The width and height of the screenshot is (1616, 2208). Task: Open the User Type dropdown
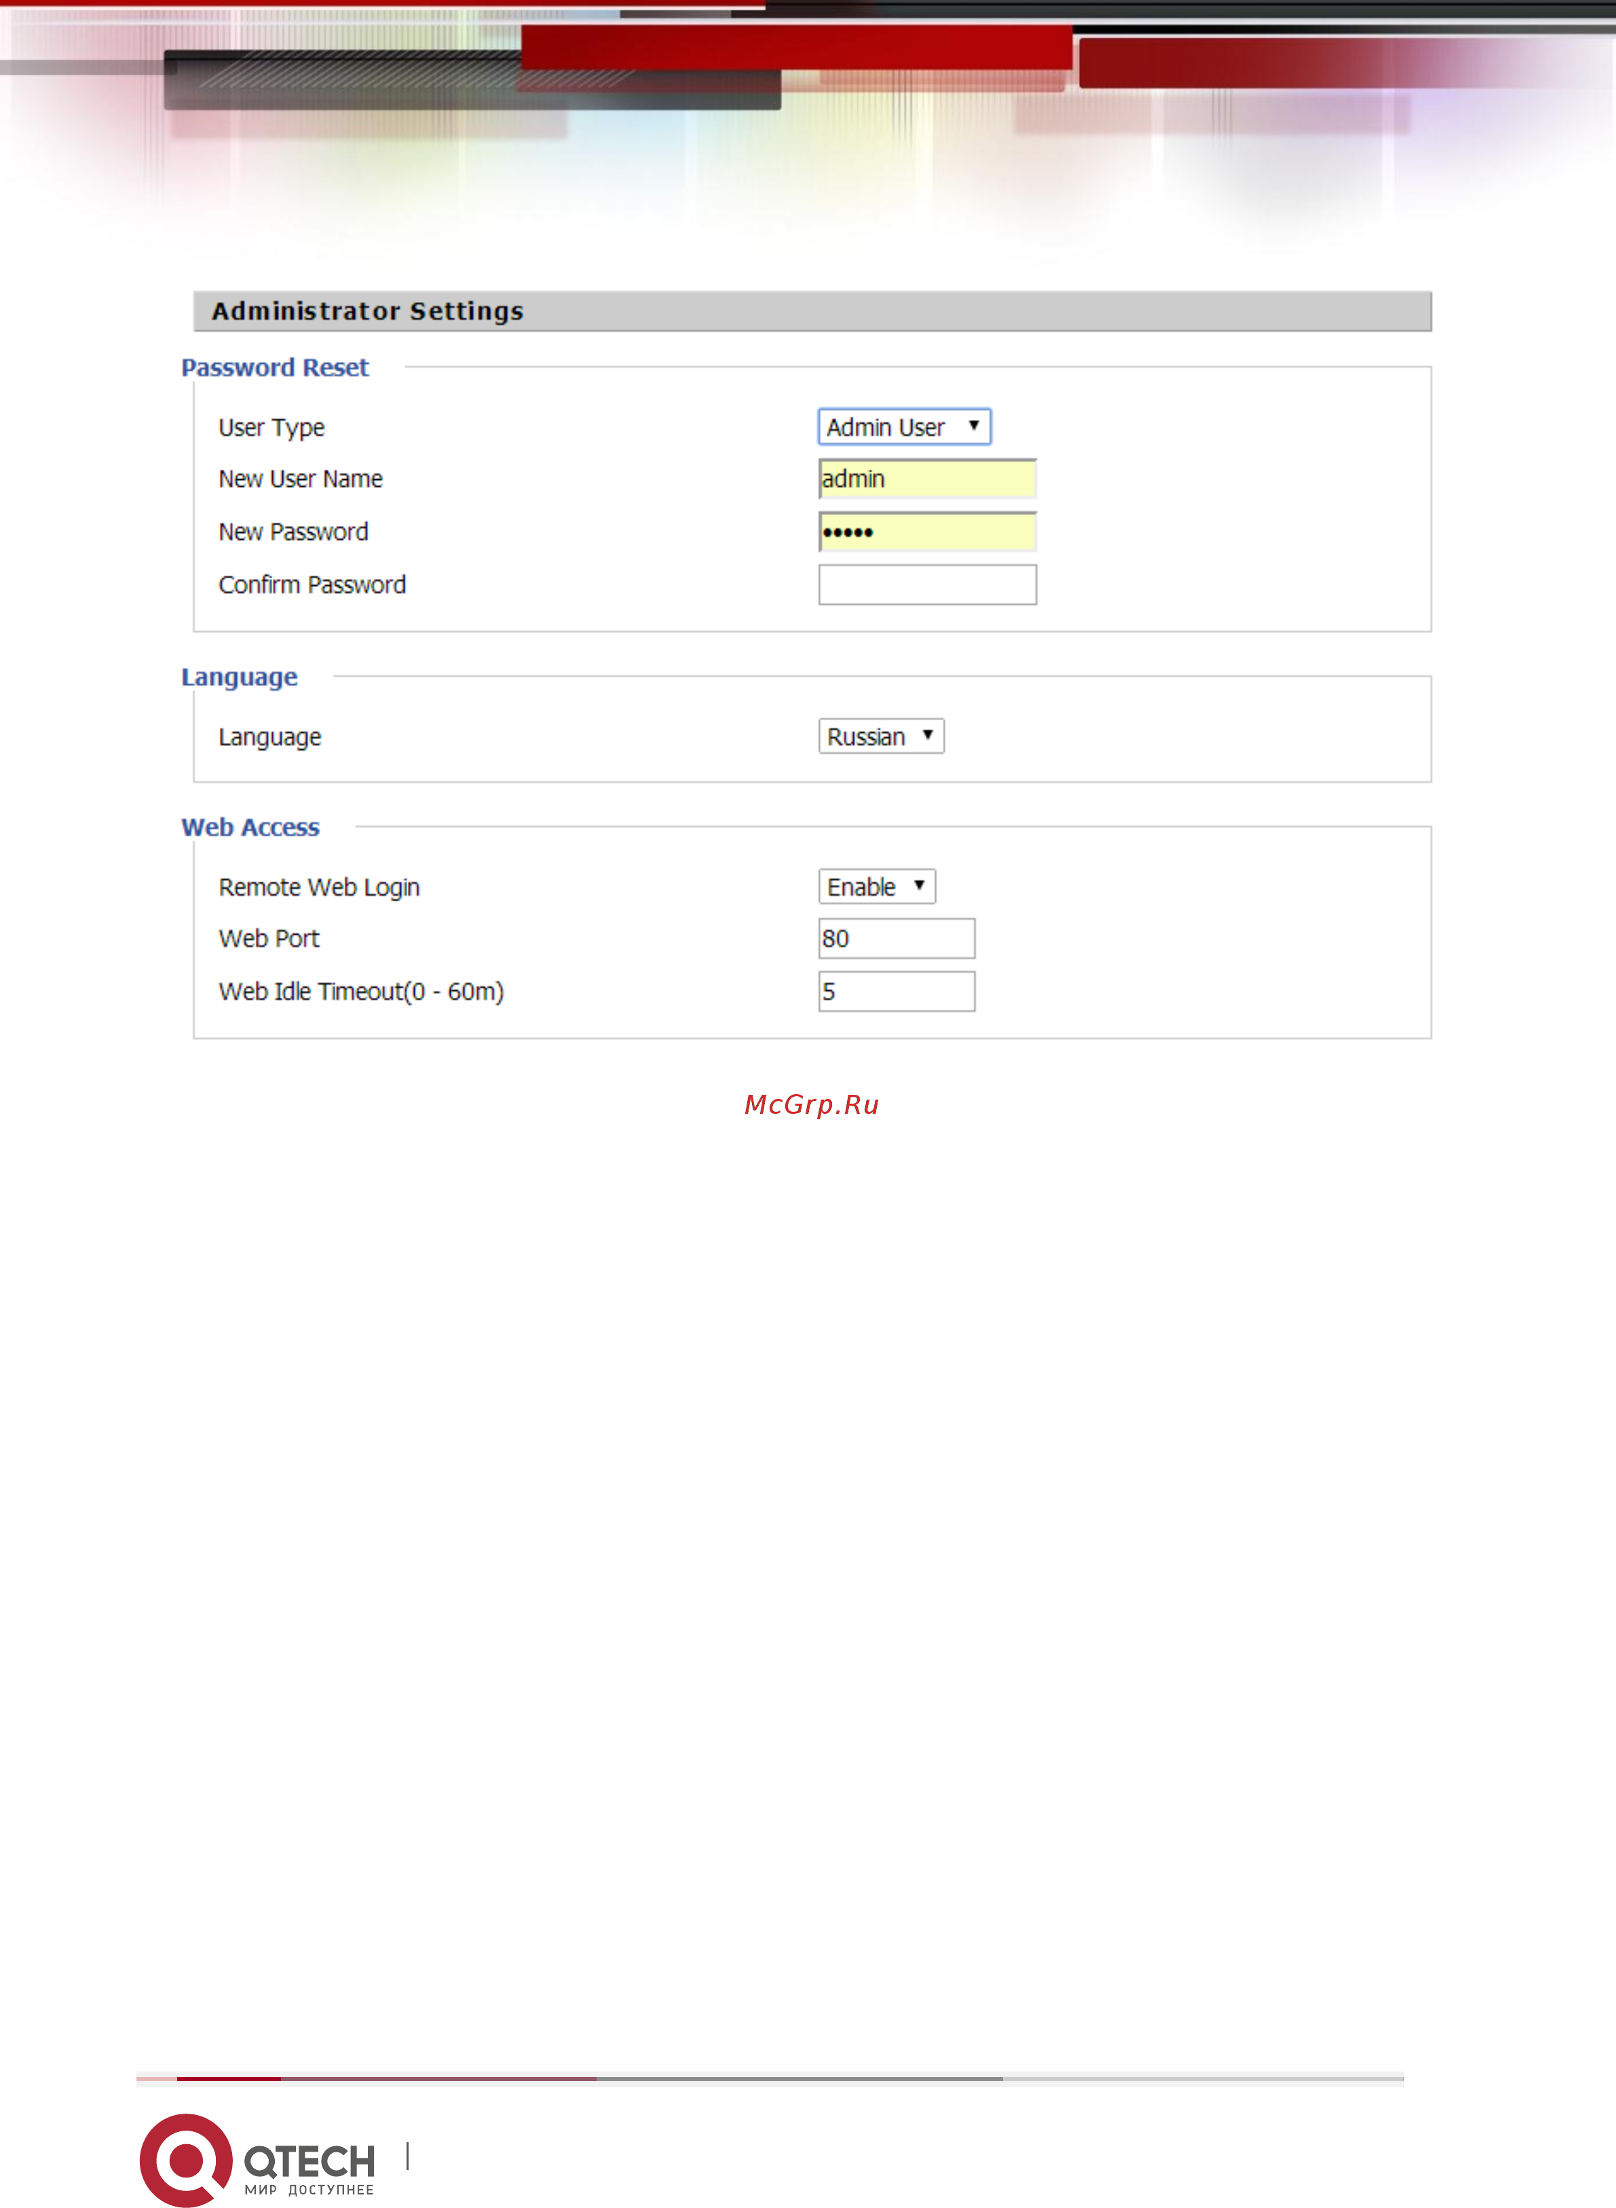(904, 426)
